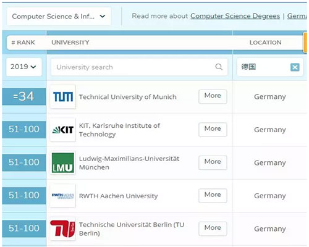Viewport: 309px width, 247px height.
Task: Open Technische Universität Berlin link
Action: [132, 229]
